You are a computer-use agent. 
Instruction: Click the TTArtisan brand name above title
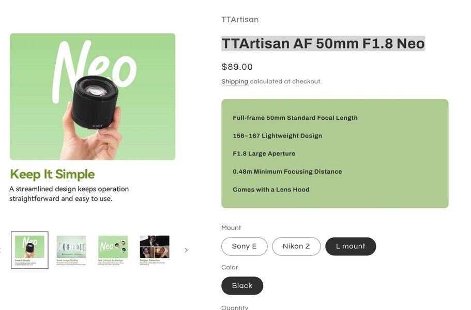coord(240,20)
